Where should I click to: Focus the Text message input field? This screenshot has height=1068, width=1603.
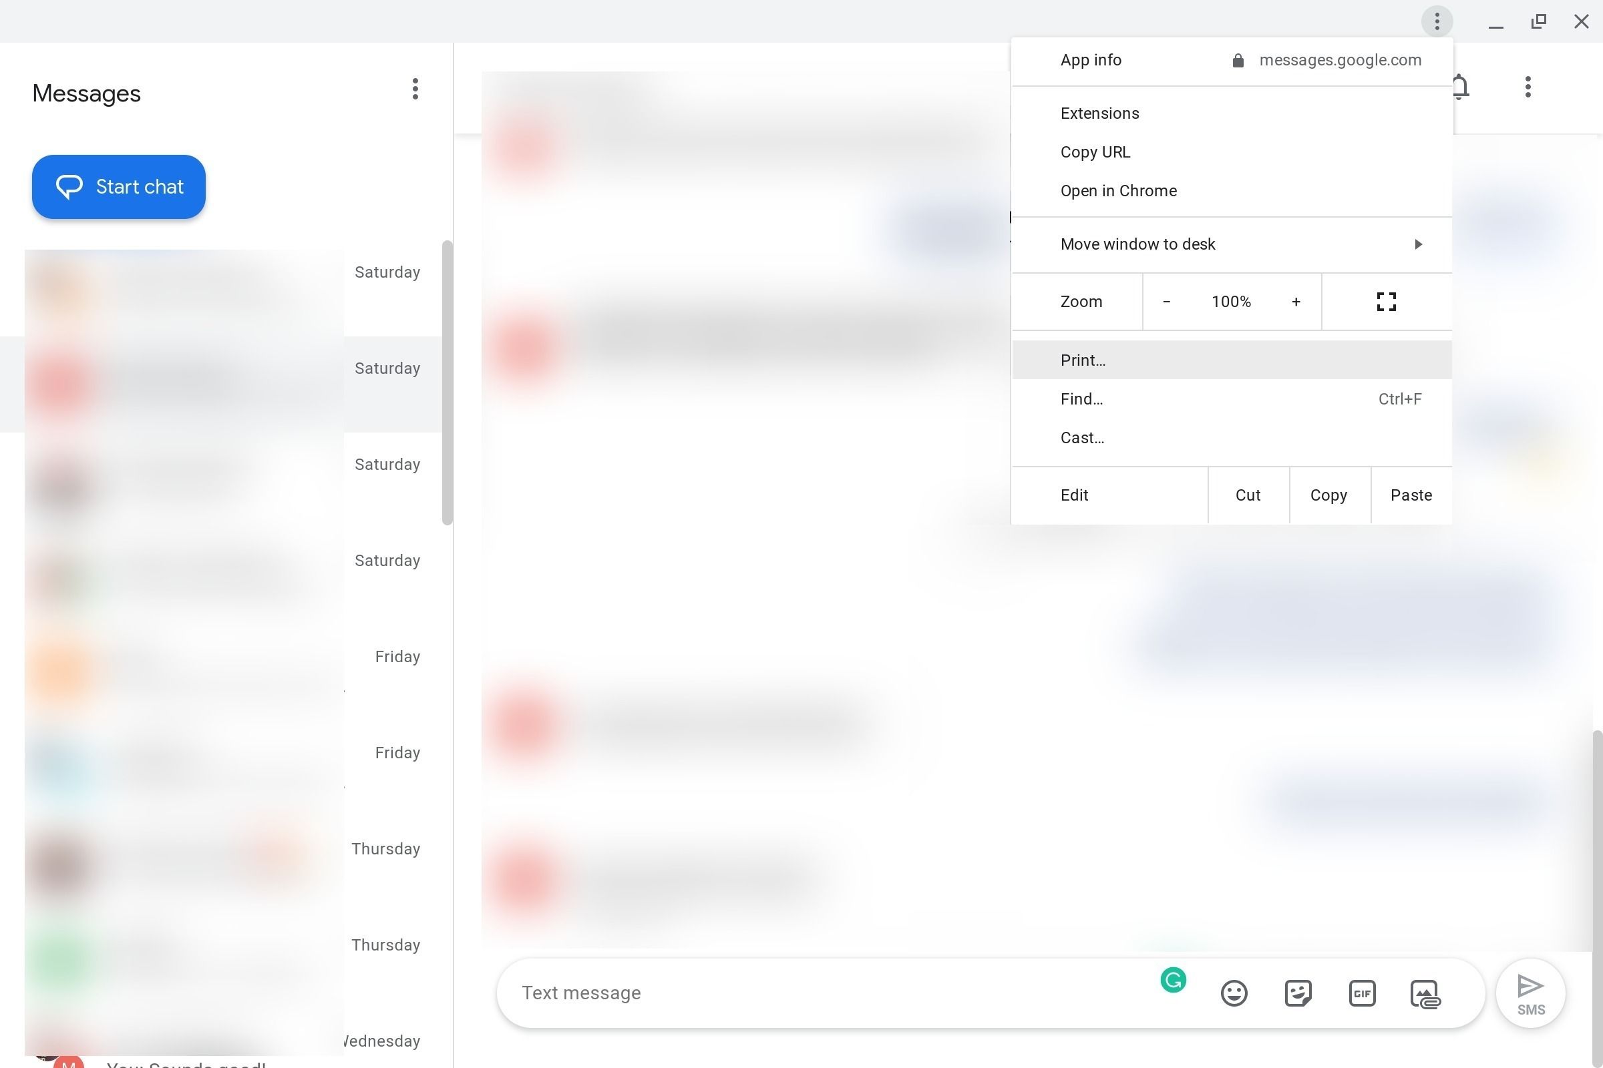point(832,993)
